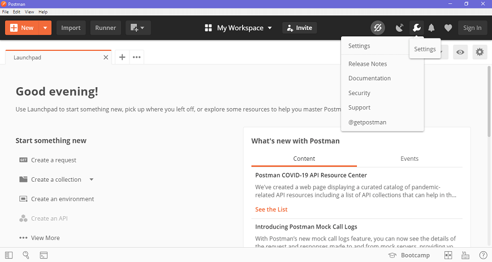This screenshot has height=262, width=492.
Task: Close the Launchpad tab
Action: pyautogui.click(x=106, y=58)
